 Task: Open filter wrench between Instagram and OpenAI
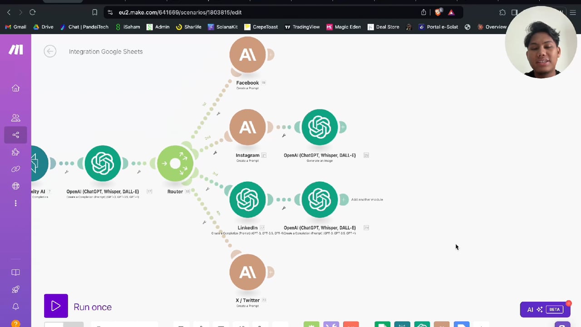tap(284, 135)
